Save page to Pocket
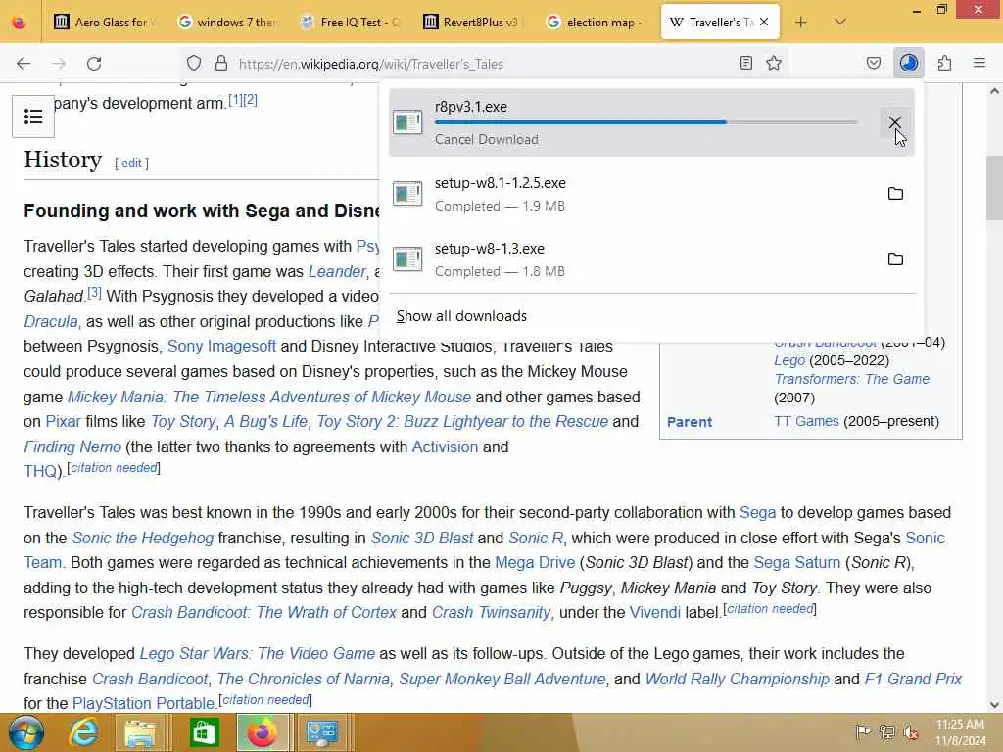The image size is (1003, 752). pos(873,63)
